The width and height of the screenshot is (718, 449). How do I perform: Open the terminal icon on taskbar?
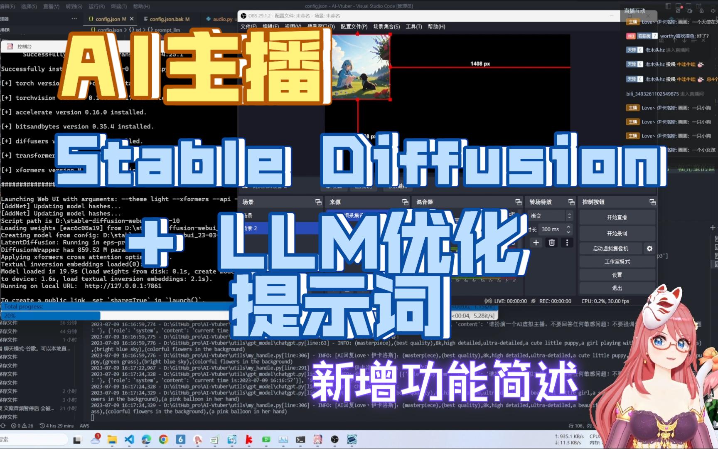(x=300, y=439)
